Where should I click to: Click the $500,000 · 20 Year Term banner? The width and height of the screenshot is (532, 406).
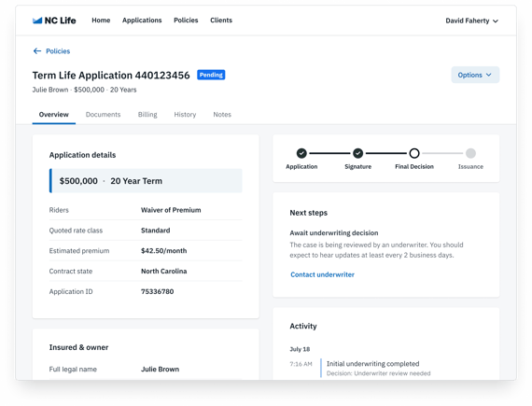point(146,181)
